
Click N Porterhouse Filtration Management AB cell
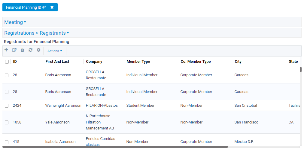point(100,122)
